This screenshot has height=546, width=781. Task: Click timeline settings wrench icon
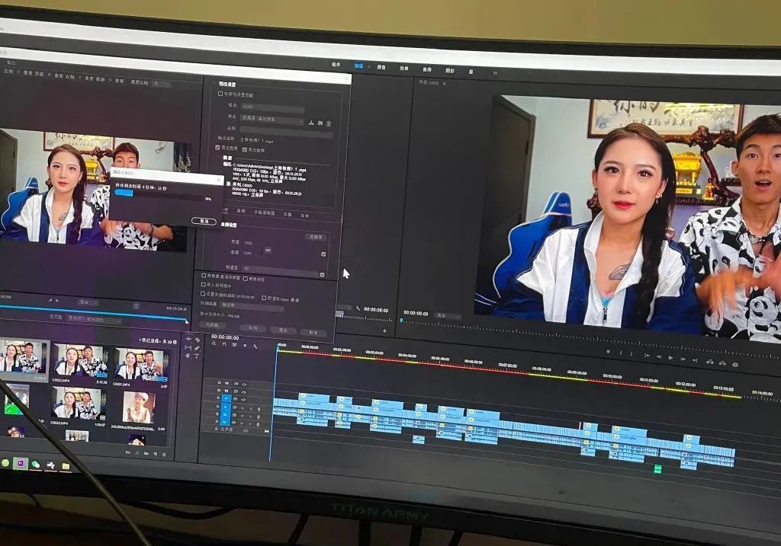pos(255,346)
